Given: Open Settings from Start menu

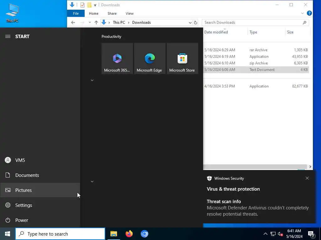Looking at the screenshot, I should pos(40,205).
